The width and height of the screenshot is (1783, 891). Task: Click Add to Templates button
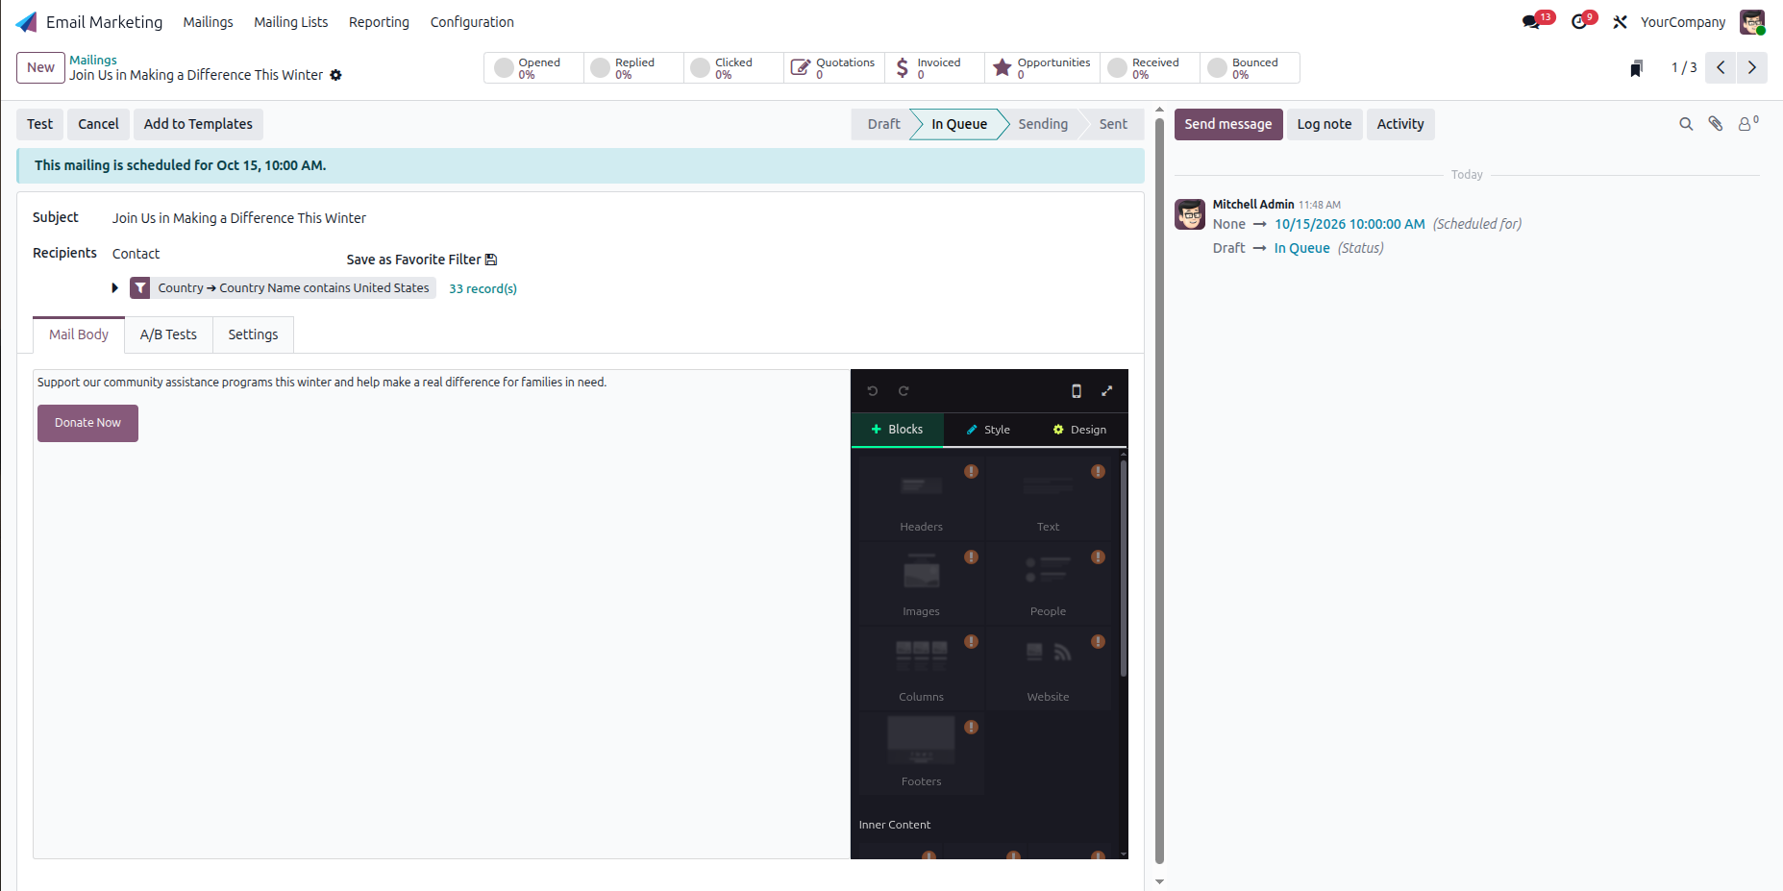tap(198, 124)
